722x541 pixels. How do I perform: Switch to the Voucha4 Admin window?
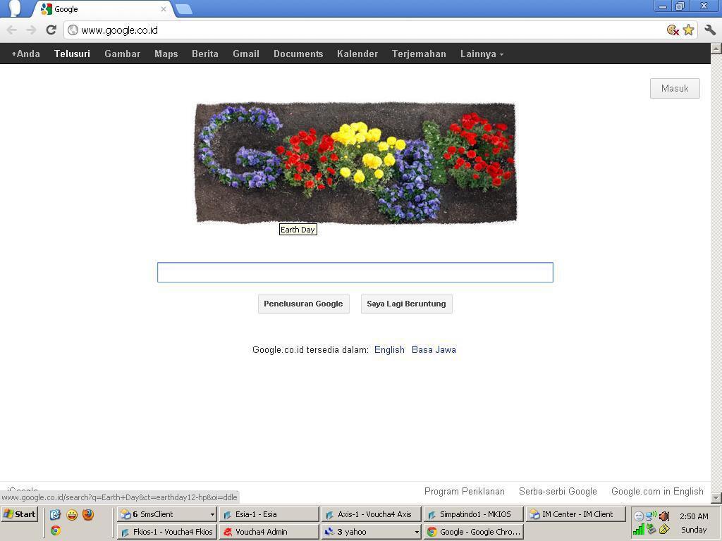click(x=269, y=532)
